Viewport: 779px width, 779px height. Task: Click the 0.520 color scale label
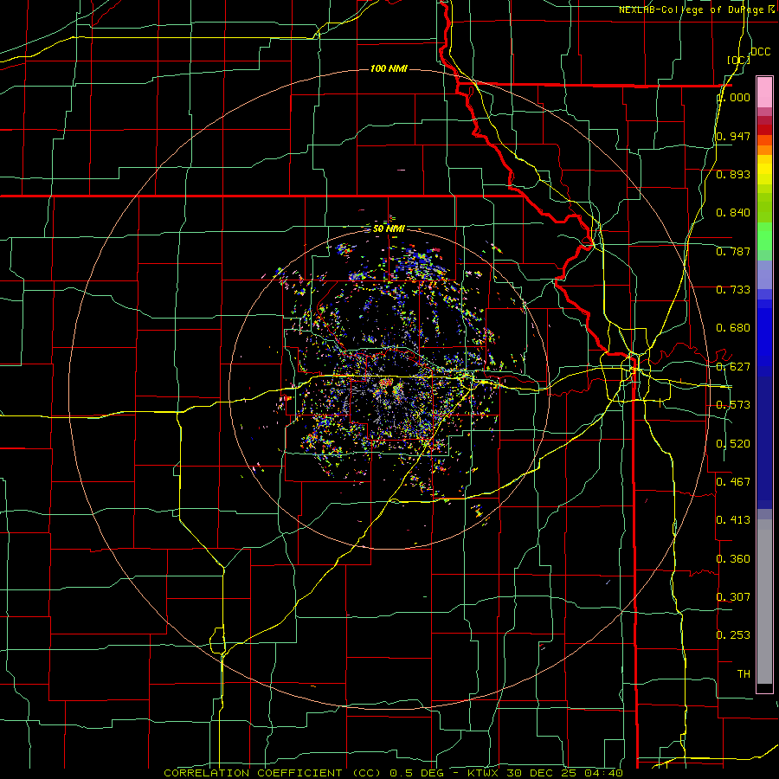(733, 444)
